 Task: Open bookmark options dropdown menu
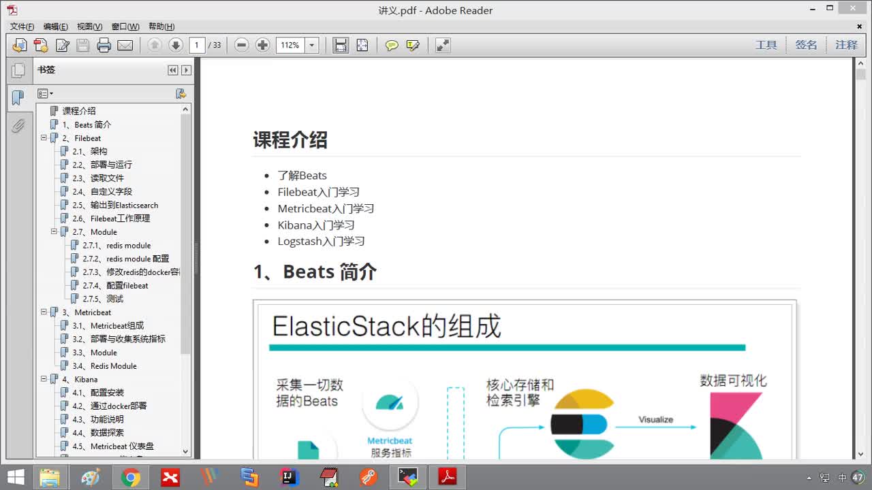46,94
